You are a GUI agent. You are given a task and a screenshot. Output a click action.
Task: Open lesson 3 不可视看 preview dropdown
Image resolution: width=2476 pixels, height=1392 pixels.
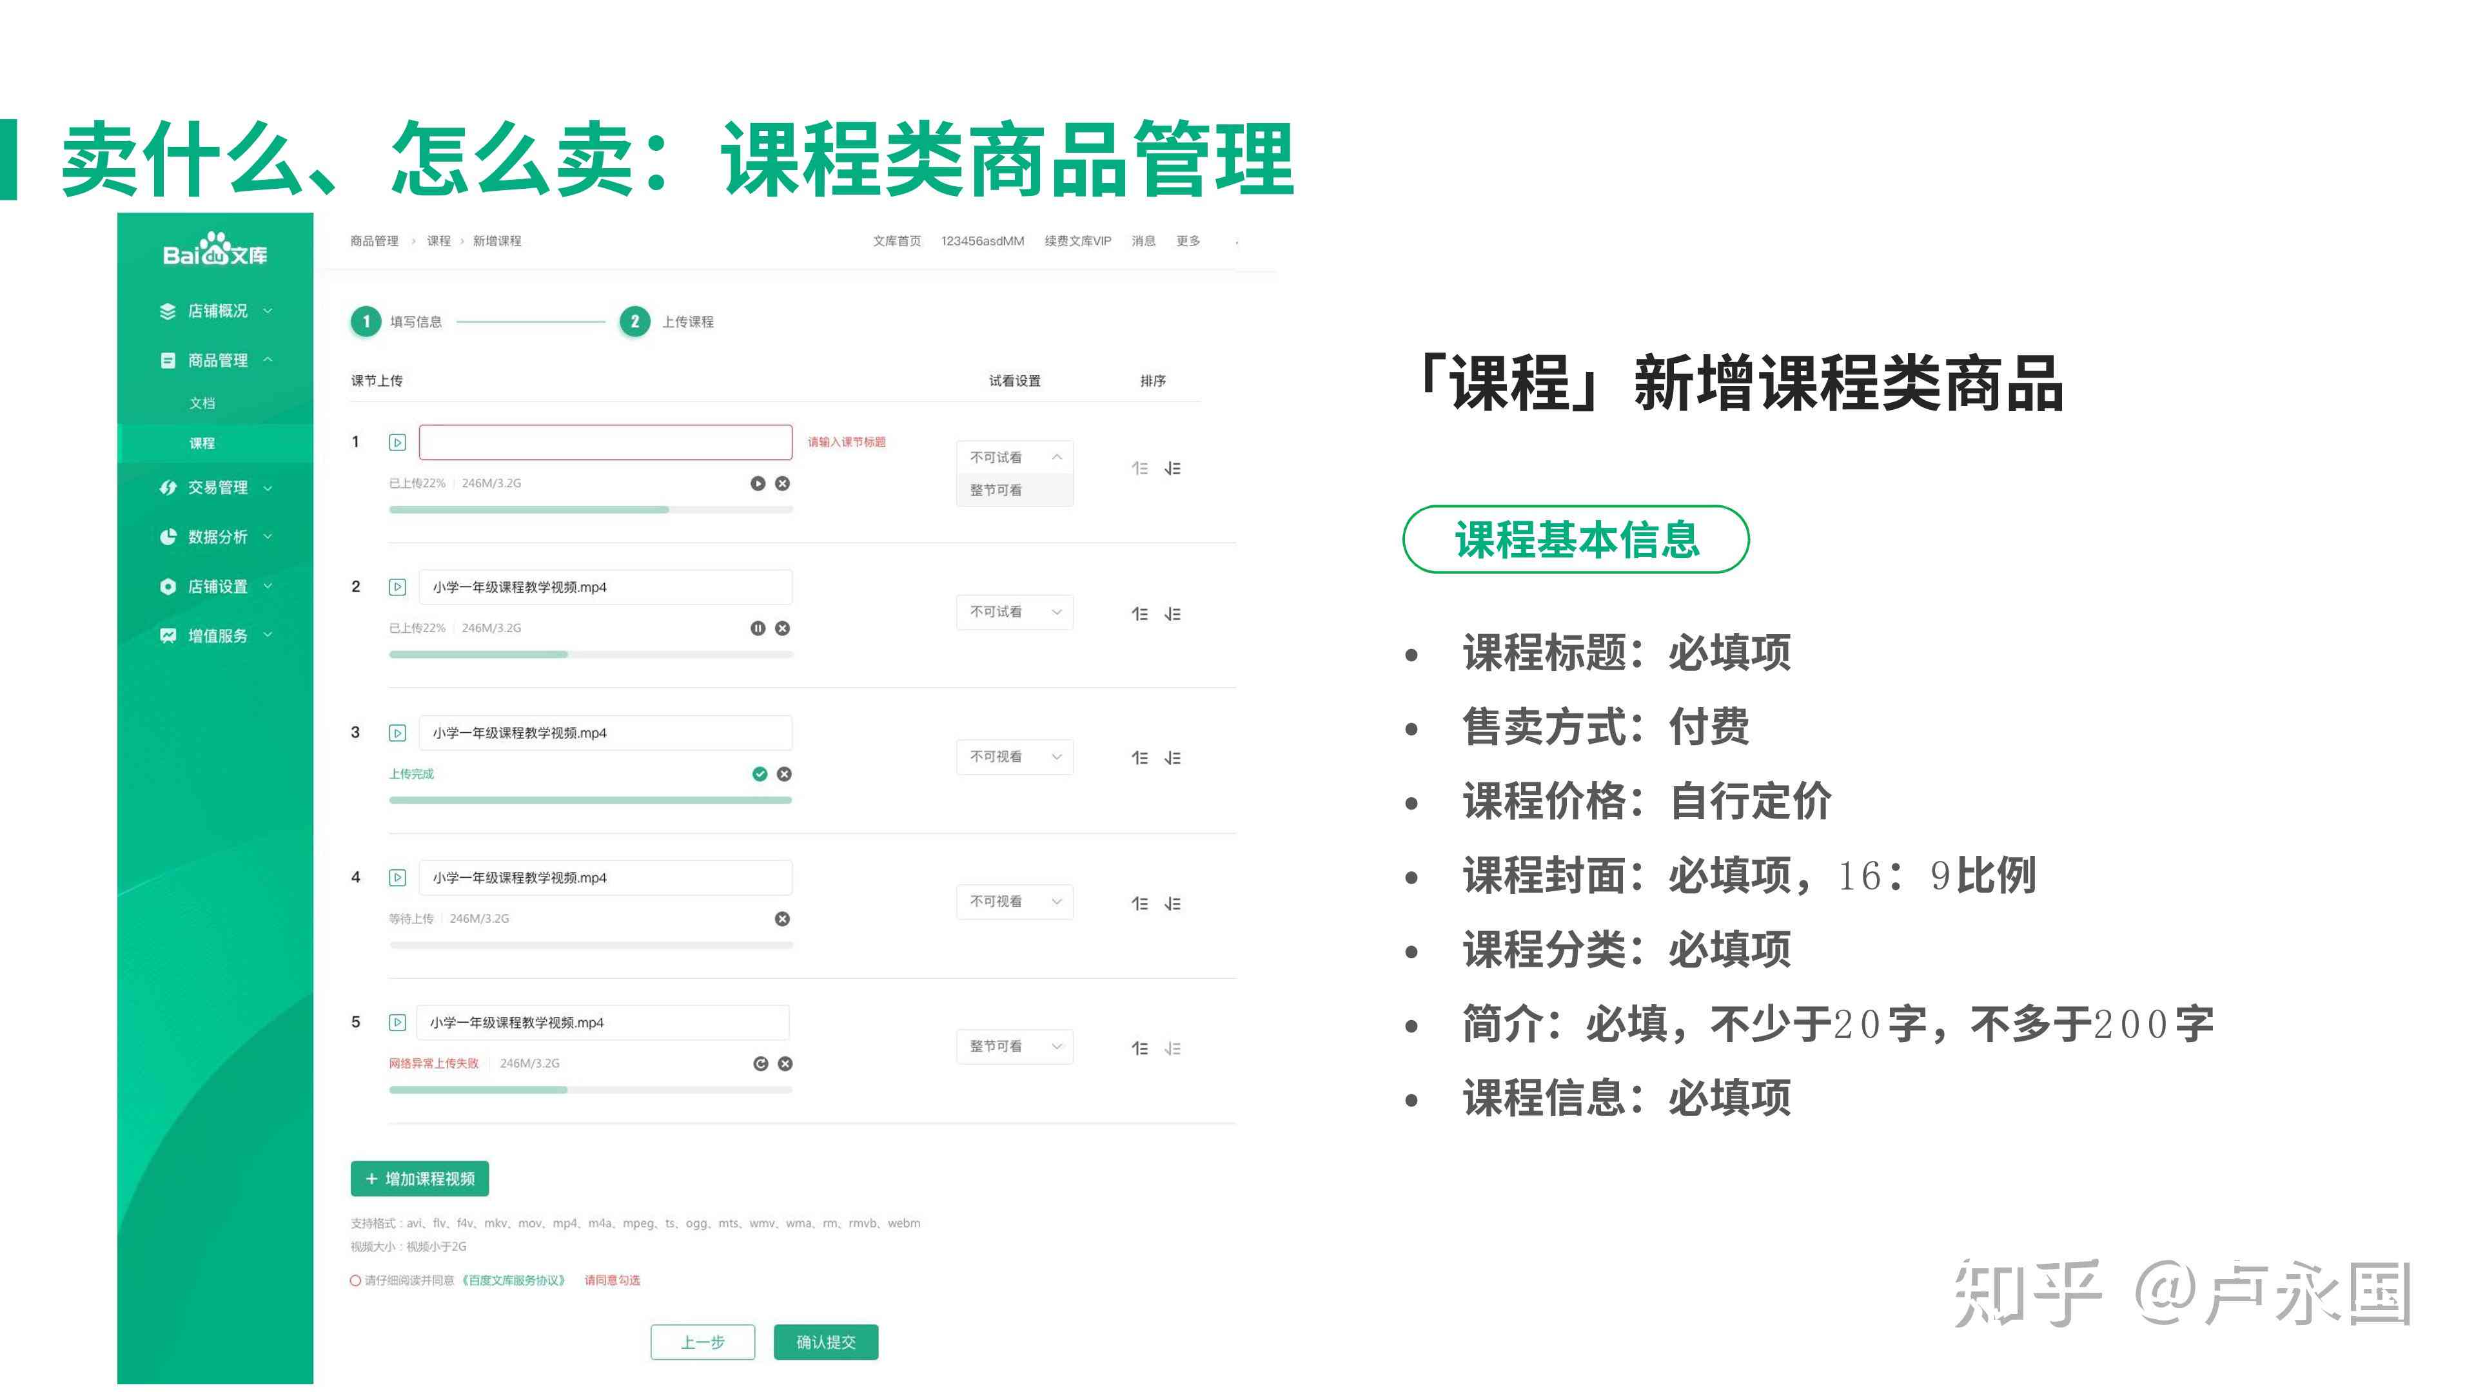coord(1015,757)
